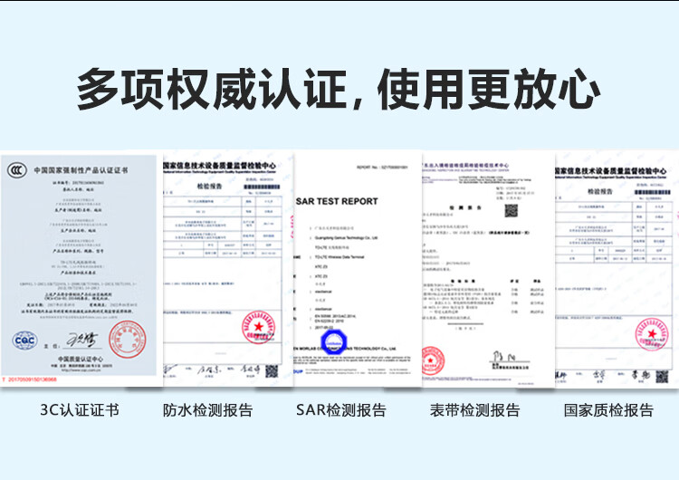
Task: Click the red star stamp on waterproof report
Action: coord(259,327)
